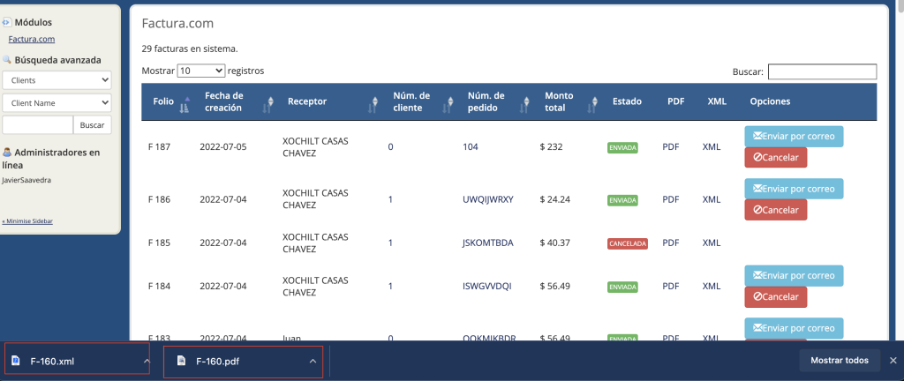Click CANCELADA status badge of F 185
Screen dimensions: 904x381
click(x=628, y=243)
